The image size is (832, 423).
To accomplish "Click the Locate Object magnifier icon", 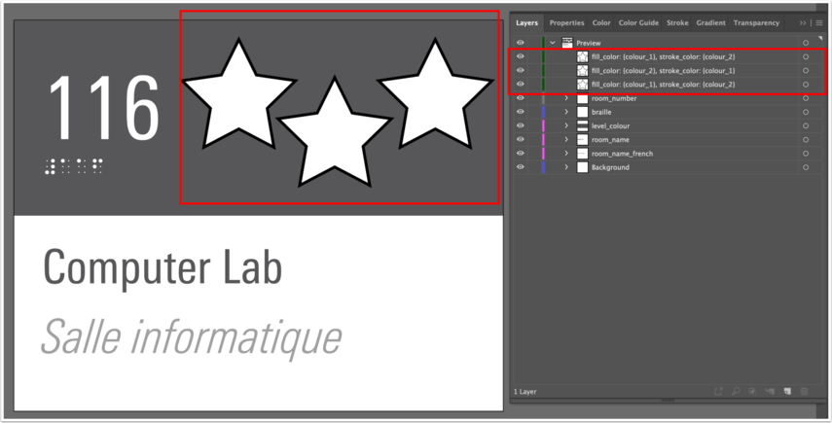I will [x=735, y=392].
